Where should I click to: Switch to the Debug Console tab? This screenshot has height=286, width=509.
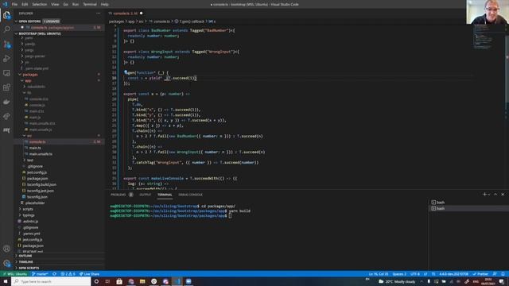click(x=191, y=195)
